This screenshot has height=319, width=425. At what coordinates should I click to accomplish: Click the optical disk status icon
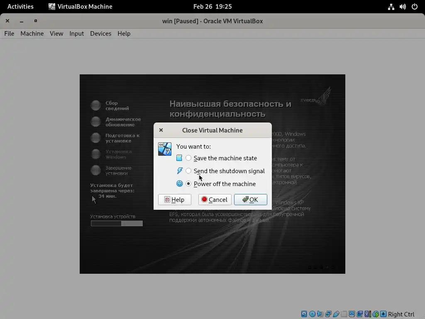(312, 314)
